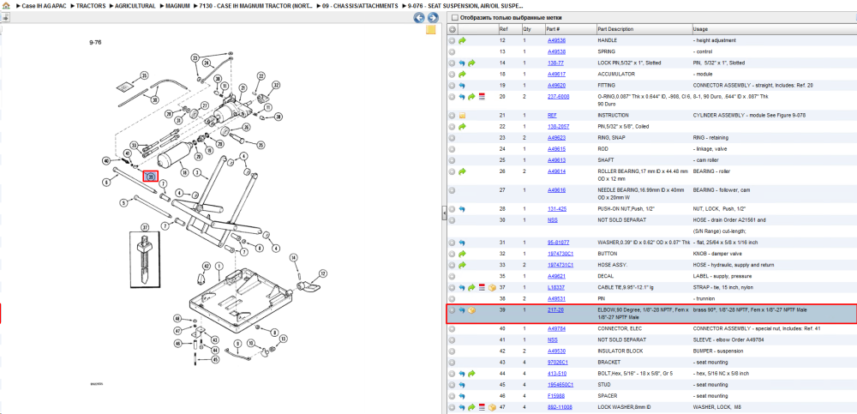857x414 pixels.
Task: Open the box package icon on LOCK WASHER row 47
Action: point(493,407)
